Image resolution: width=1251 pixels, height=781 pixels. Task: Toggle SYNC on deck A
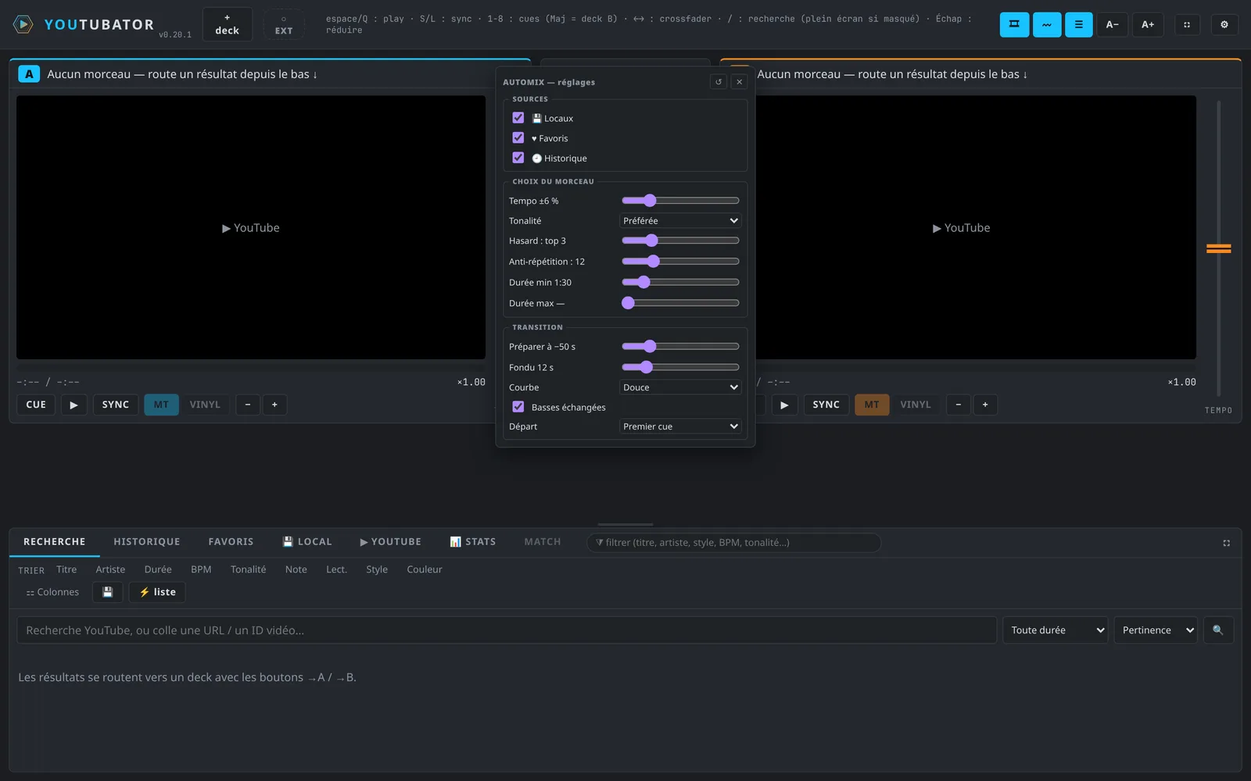tap(116, 405)
